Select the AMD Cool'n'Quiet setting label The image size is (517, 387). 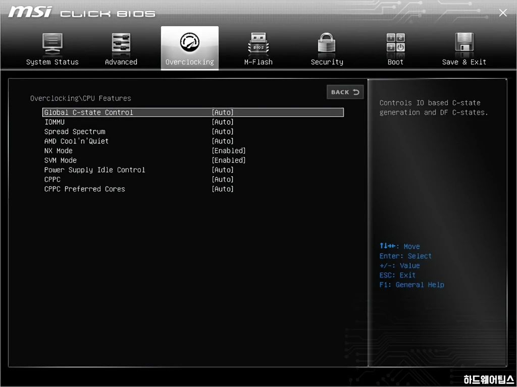pos(77,141)
